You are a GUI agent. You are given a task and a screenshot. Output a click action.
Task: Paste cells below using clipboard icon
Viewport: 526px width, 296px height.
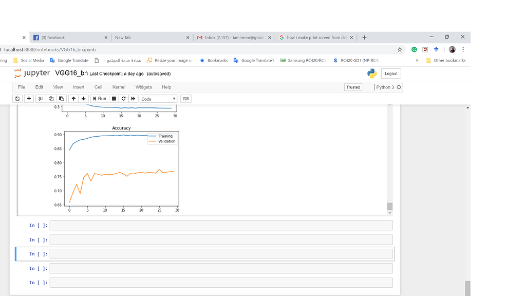coord(61,99)
